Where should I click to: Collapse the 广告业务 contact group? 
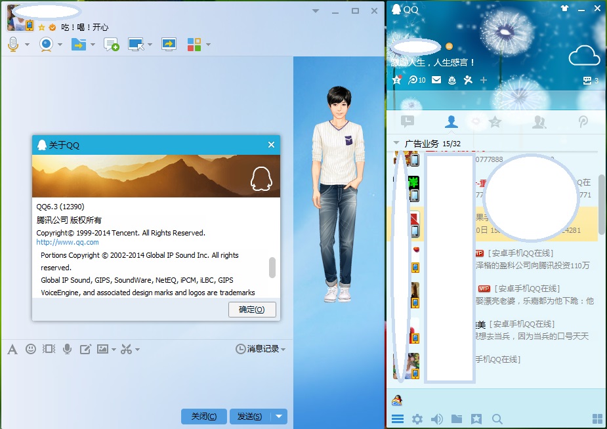(x=396, y=143)
